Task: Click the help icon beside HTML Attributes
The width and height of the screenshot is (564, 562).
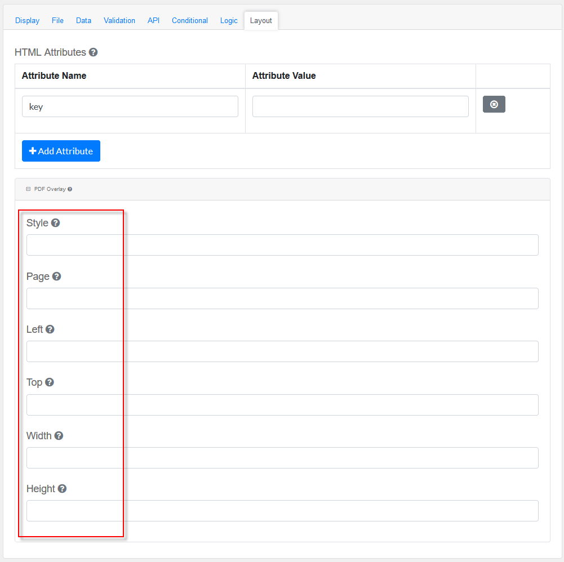Action: [94, 52]
